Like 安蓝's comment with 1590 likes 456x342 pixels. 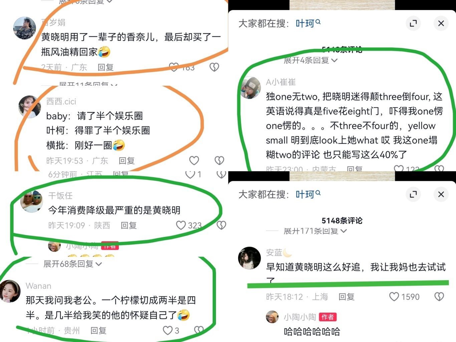(x=394, y=297)
